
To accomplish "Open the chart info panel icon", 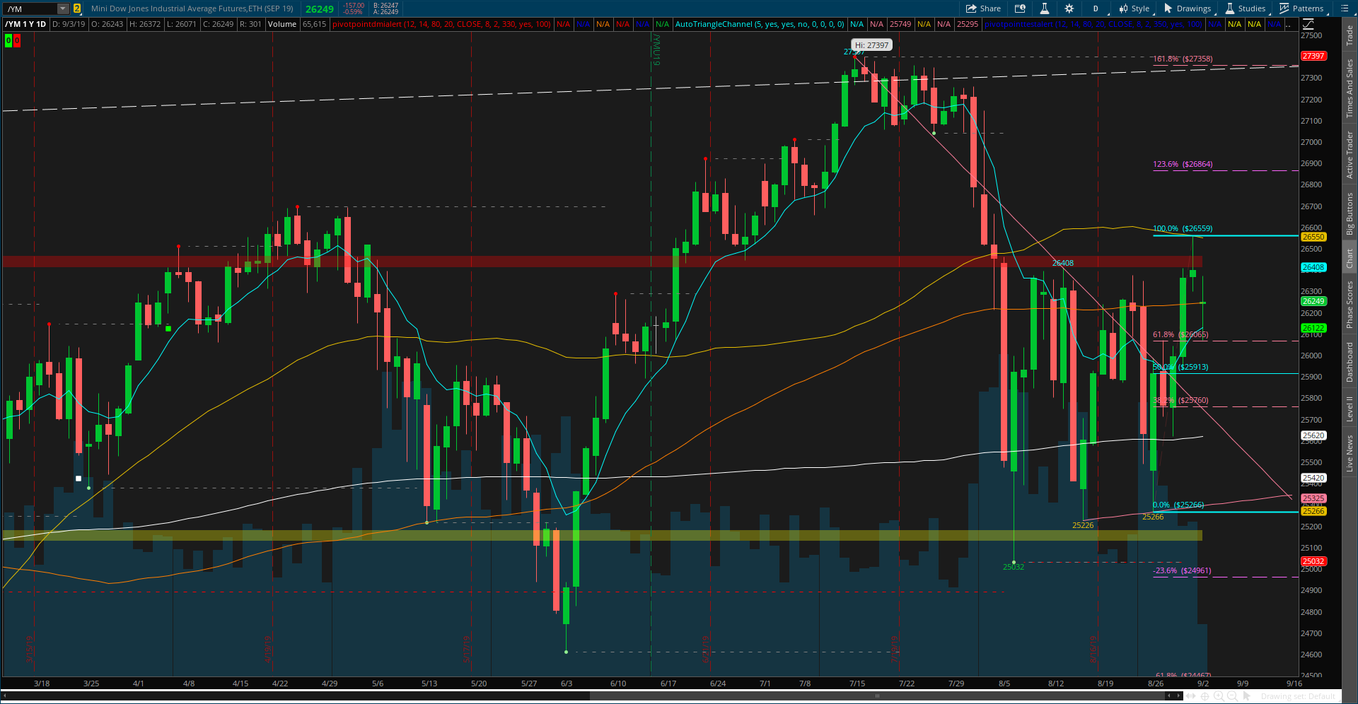I will (x=1020, y=8).
